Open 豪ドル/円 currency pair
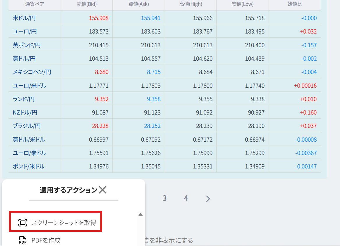 24,59
